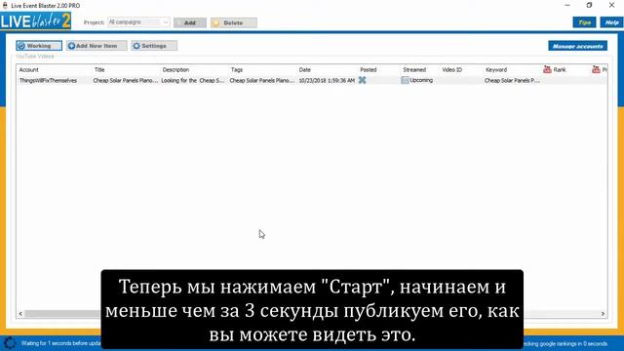Sort by Video ID column header
This screenshot has height=351, width=624.
tap(452, 69)
